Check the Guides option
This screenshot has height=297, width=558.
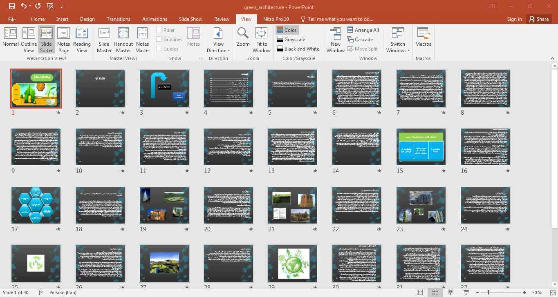159,49
